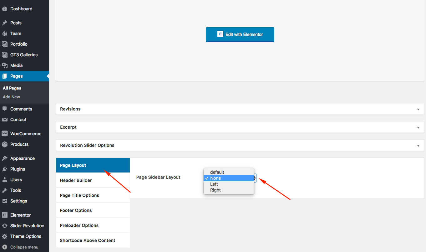Screen dimensions: 426x252
Task: Open Add New page link
Action: 12,97
